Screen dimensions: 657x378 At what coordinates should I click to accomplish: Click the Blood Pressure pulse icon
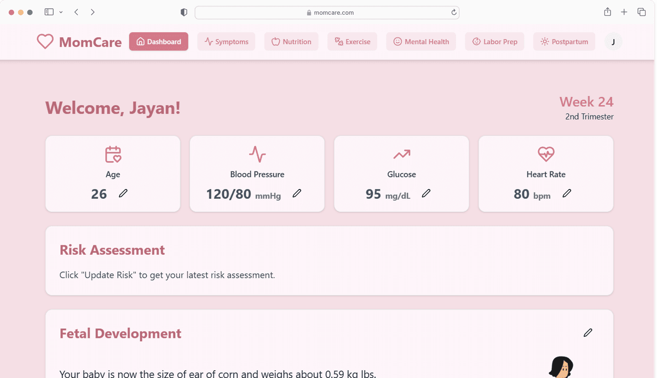point(257,154)
